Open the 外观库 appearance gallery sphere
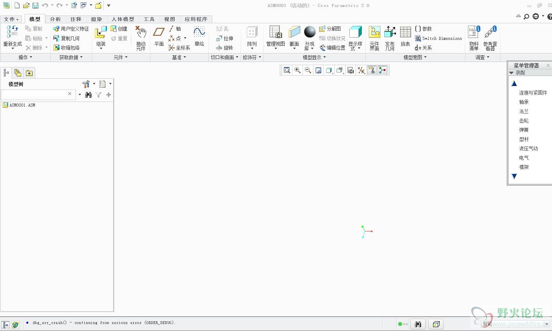 pyautogui.click(x=310, y=38)
